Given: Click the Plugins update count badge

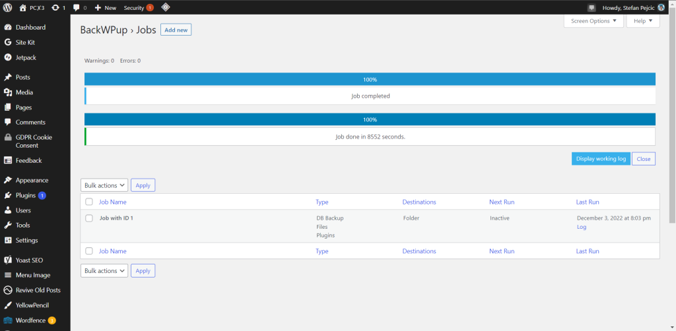Looking at the screenshot, I should [42, 195].
